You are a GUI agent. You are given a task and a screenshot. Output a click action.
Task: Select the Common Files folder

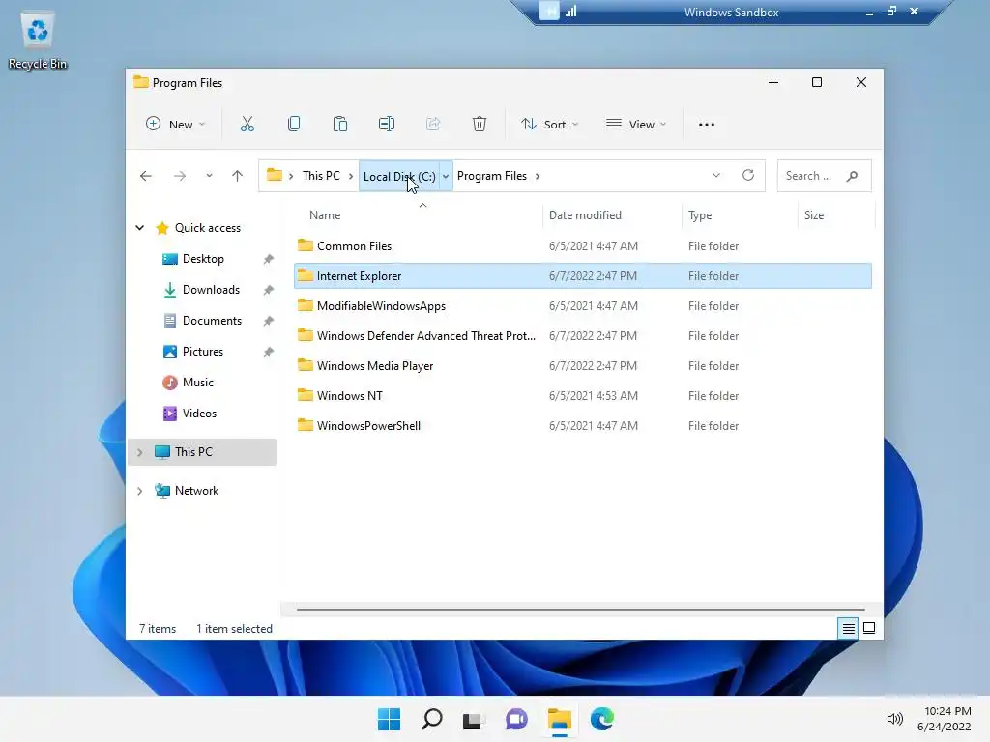click(x=583, y=246)
